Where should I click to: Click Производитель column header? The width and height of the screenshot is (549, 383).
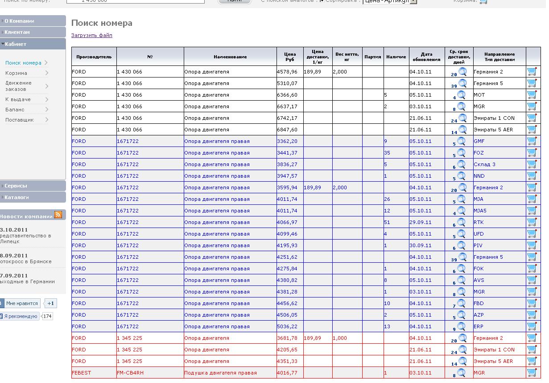(94, 57)
